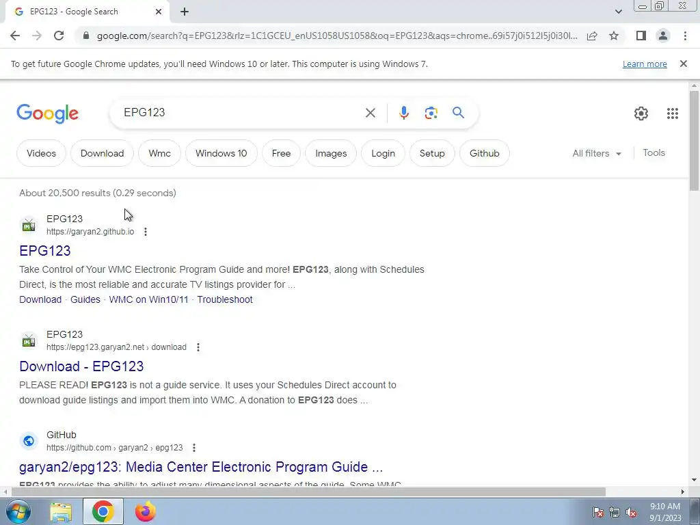The width and height of the screenshot is (700, 525).
Task: Dismiss the Chrome update notification bar
Action: [x=683, y=64]
